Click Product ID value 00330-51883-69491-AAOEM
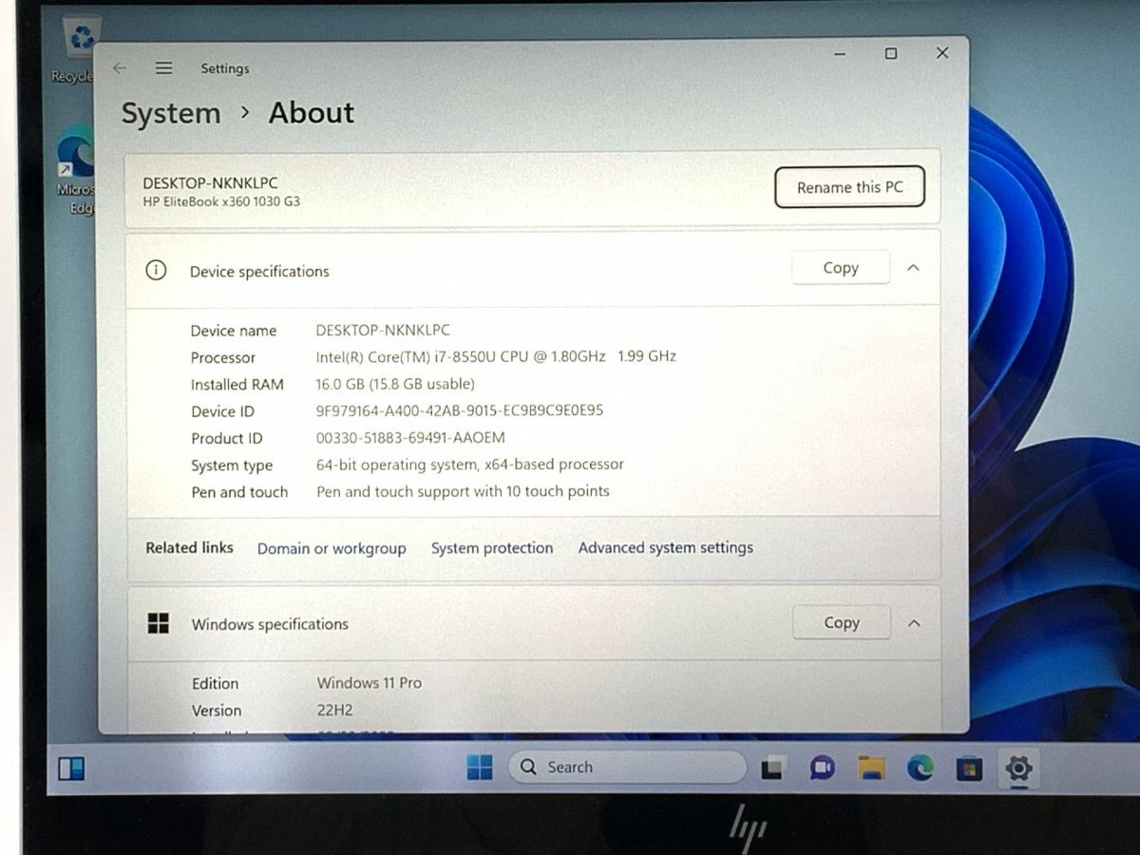The height and width of the screenshot is (855, 1140). tap(410, 438)
